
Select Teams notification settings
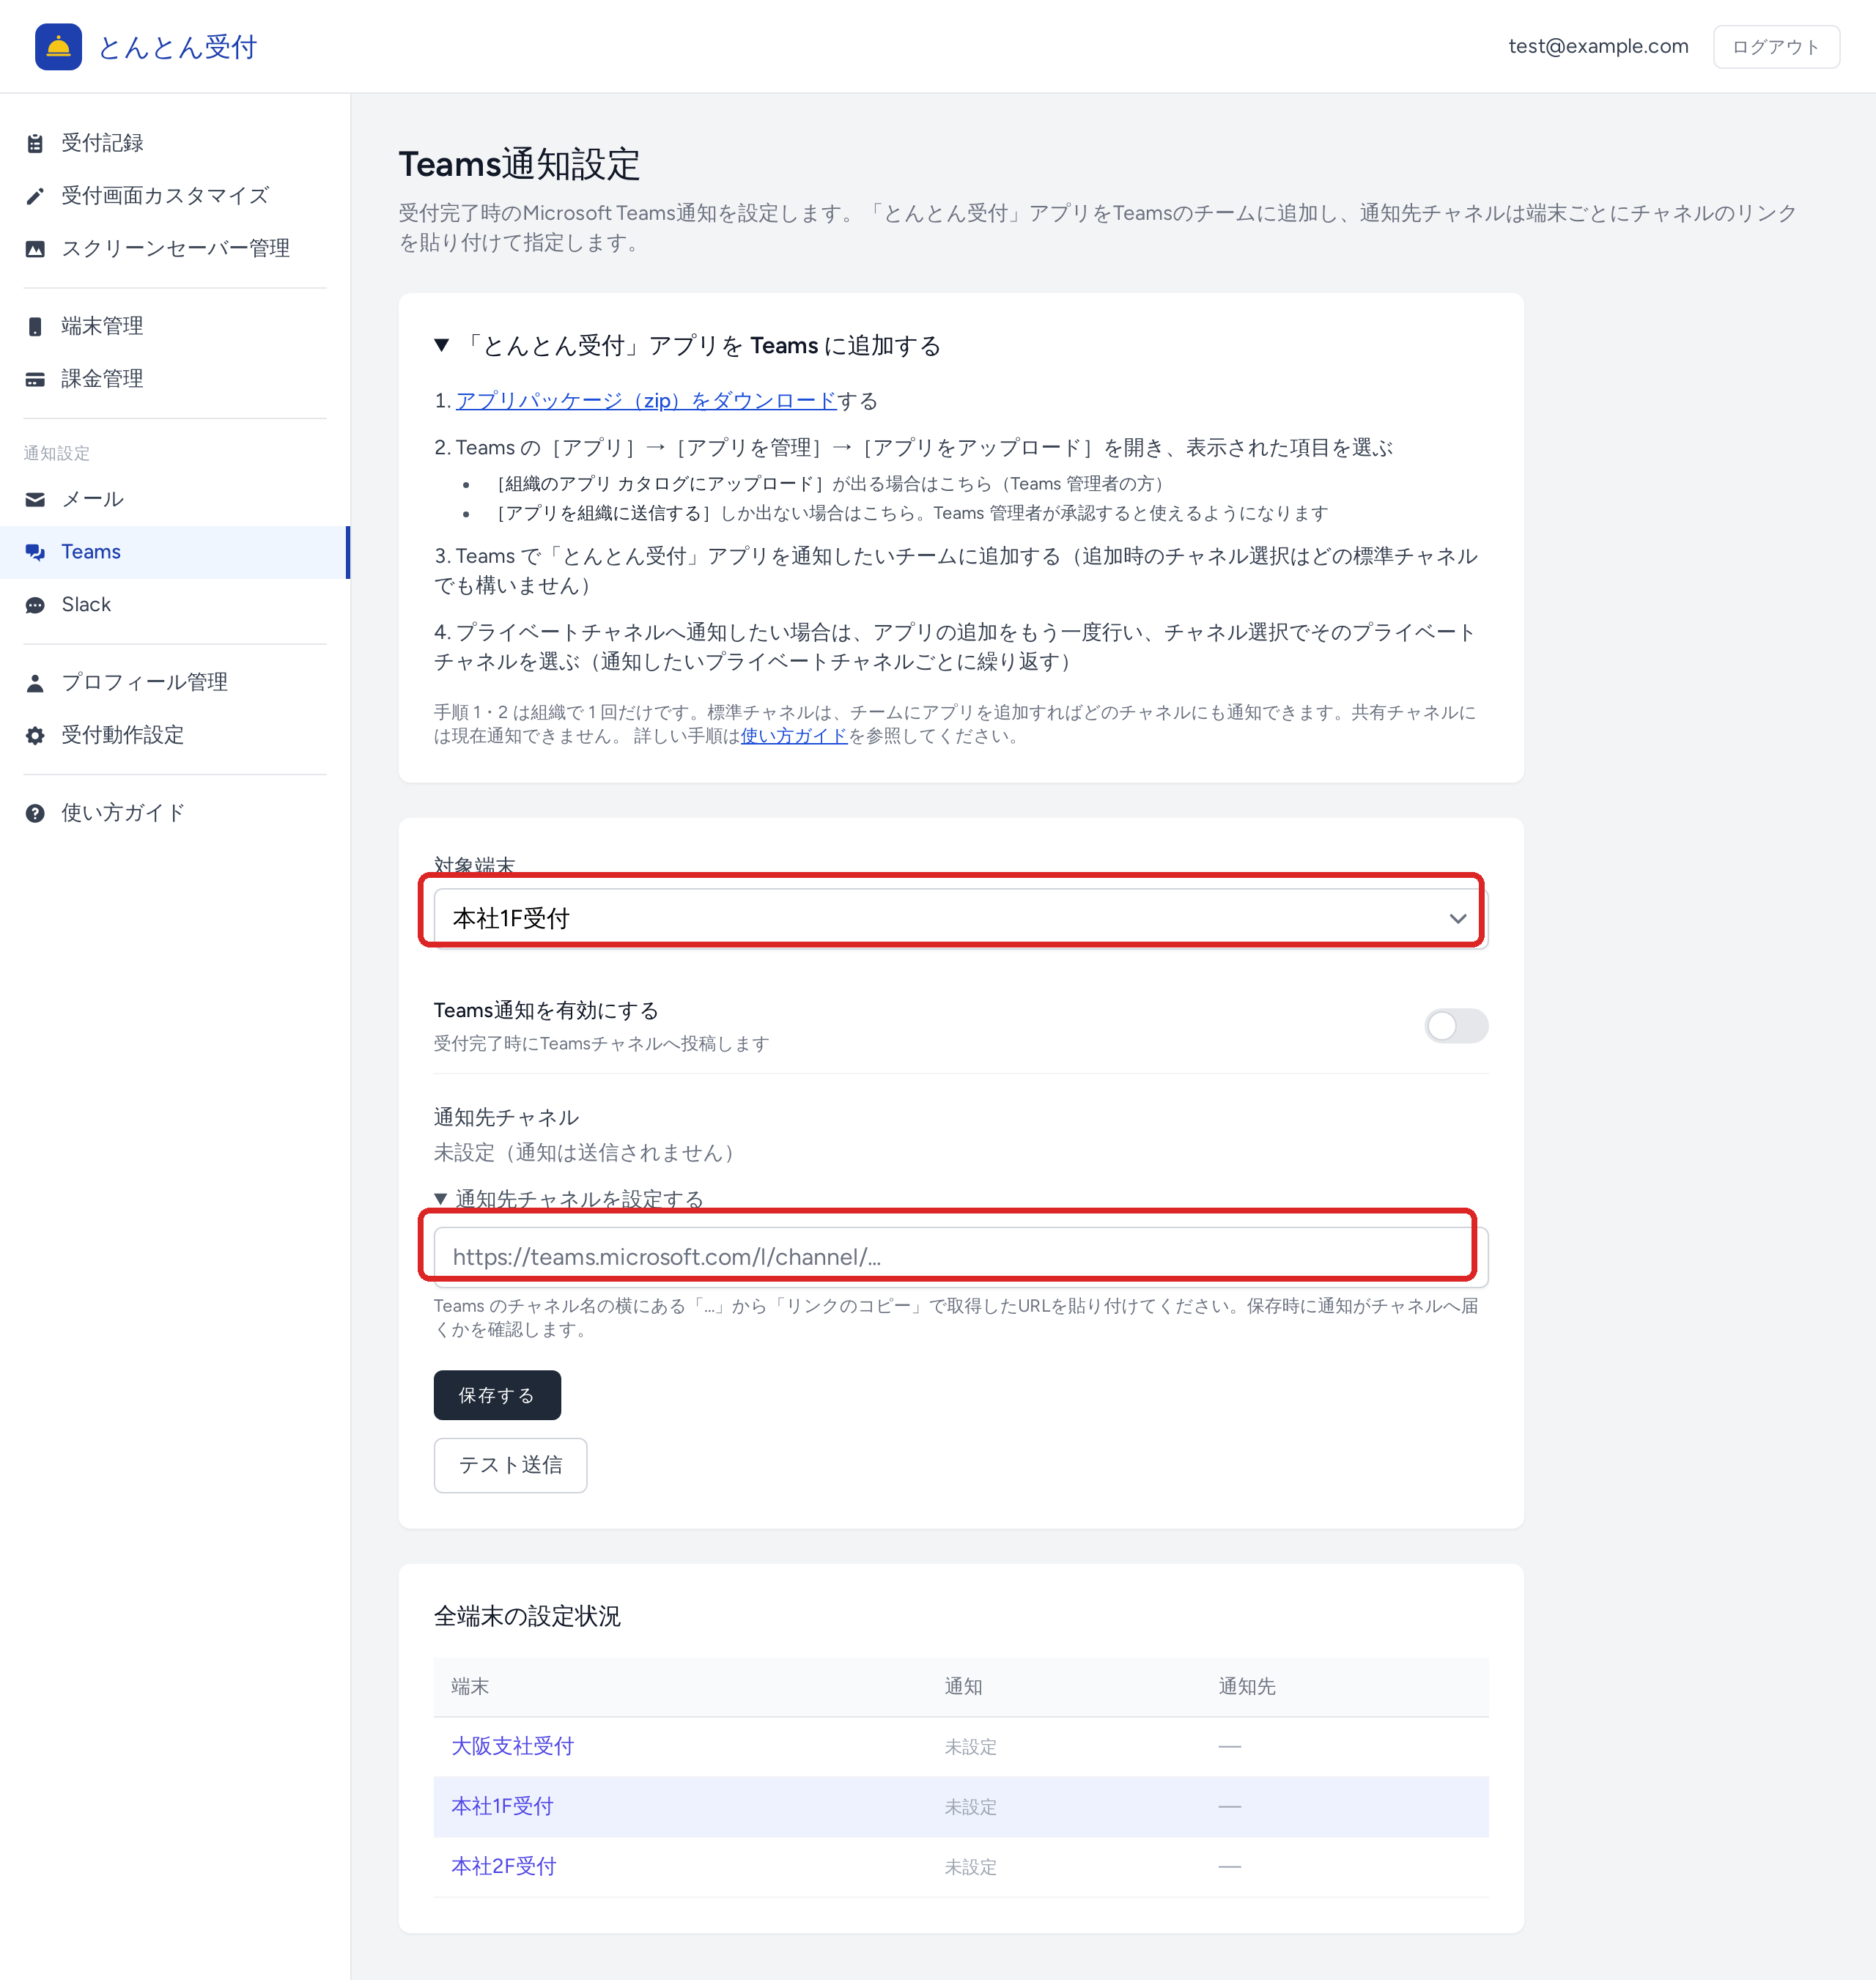174,552
